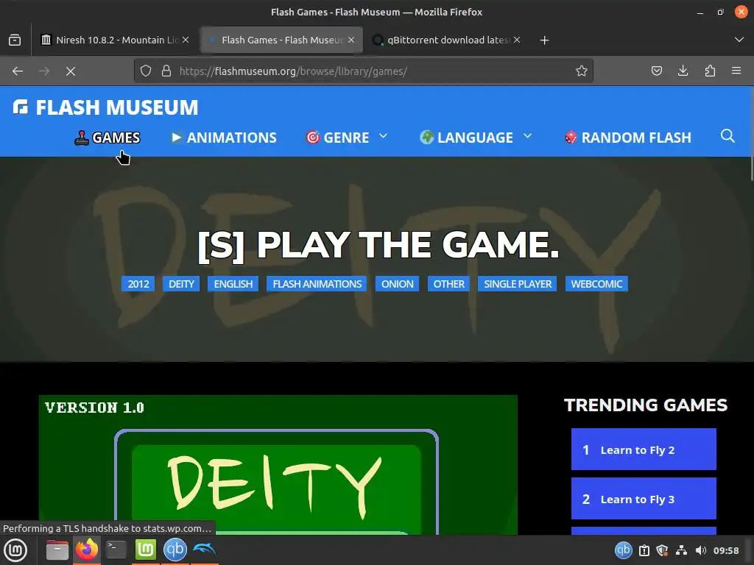The image size is (754, 565).
Task: Open the [S] PLAY THE GAME. title
Action: [x=378, y=245]
